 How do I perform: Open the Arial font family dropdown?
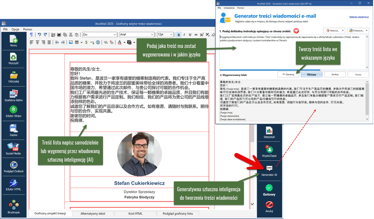(x=137, y=35)
